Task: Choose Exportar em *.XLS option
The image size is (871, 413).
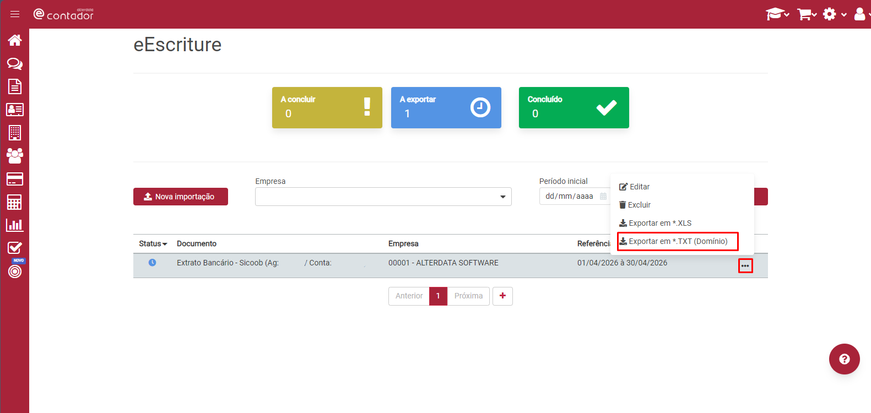Action: point(655,223)
